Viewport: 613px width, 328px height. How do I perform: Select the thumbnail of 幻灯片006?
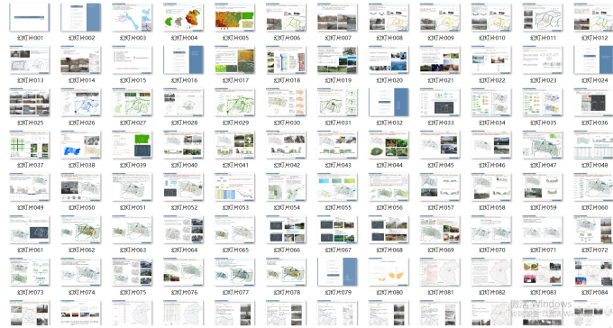point(286,18)
